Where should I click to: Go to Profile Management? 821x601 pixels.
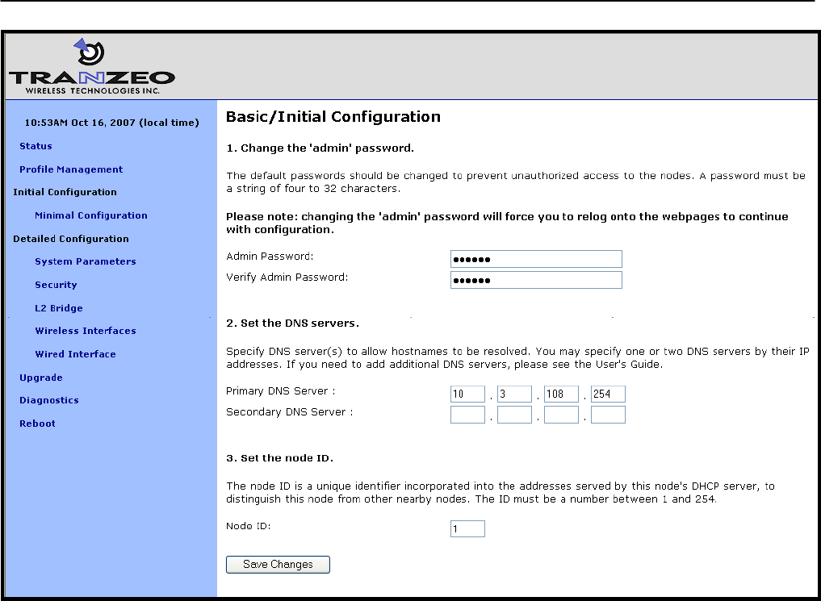tap(71, 169)
